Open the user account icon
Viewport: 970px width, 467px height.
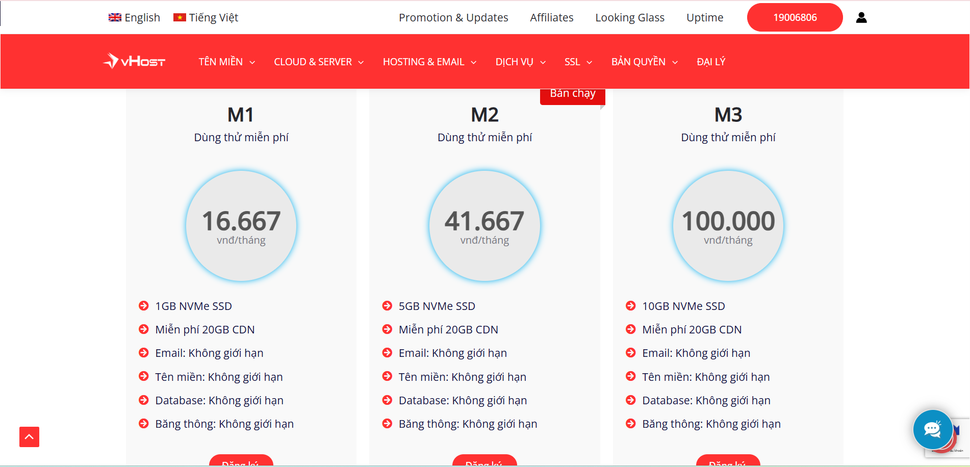pyautogui.click(x=861, y=18)
